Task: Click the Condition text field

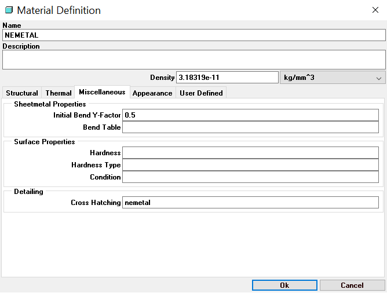Action: click(x=250, y=177)
